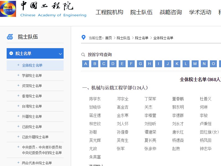The width and height of the screenshot is (221, 166).
Task: Filter names by letter M
Action: pyautogui.click(x=195, y=64)
